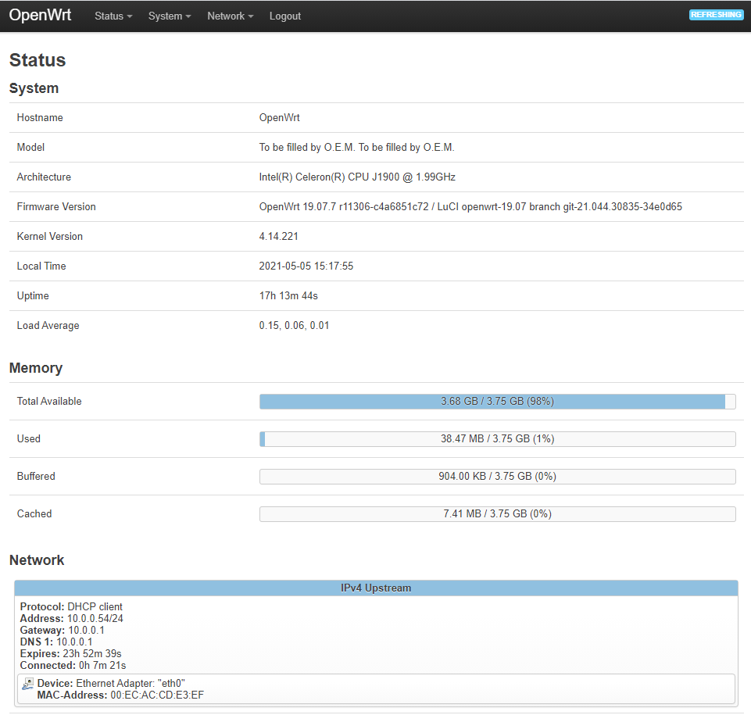Screen dimensions: 751x715
Task: Click the Total Available memory bar
Action: click(x=497, y=402)
